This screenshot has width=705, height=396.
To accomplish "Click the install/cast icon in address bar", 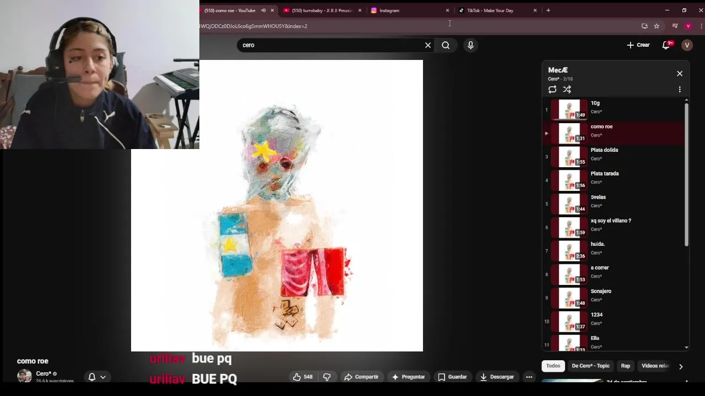I will 644,26.
